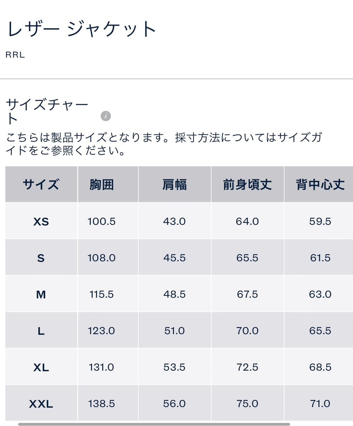
Task: Select the M size row label
Action: pos(41,294)
